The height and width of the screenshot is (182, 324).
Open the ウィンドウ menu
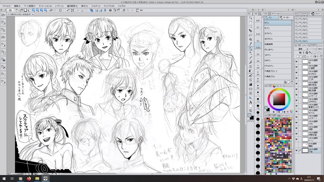coord(109,6)
